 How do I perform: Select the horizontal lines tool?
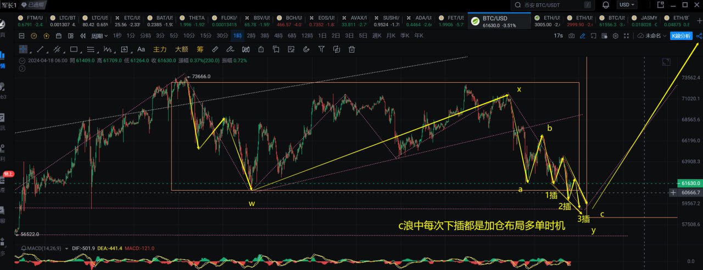(91, 49)
